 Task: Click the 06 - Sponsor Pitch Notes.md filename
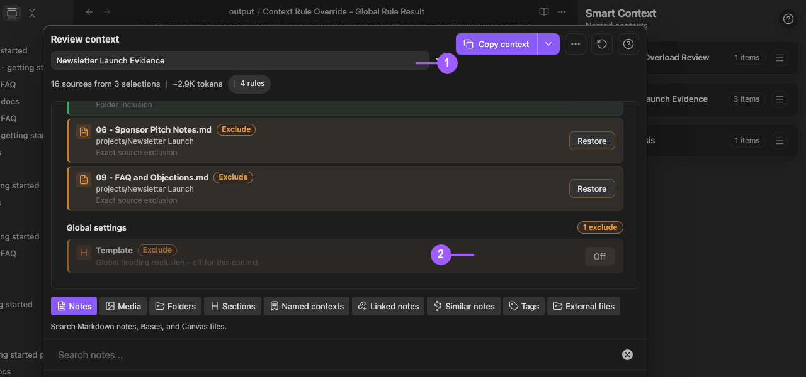154,130
